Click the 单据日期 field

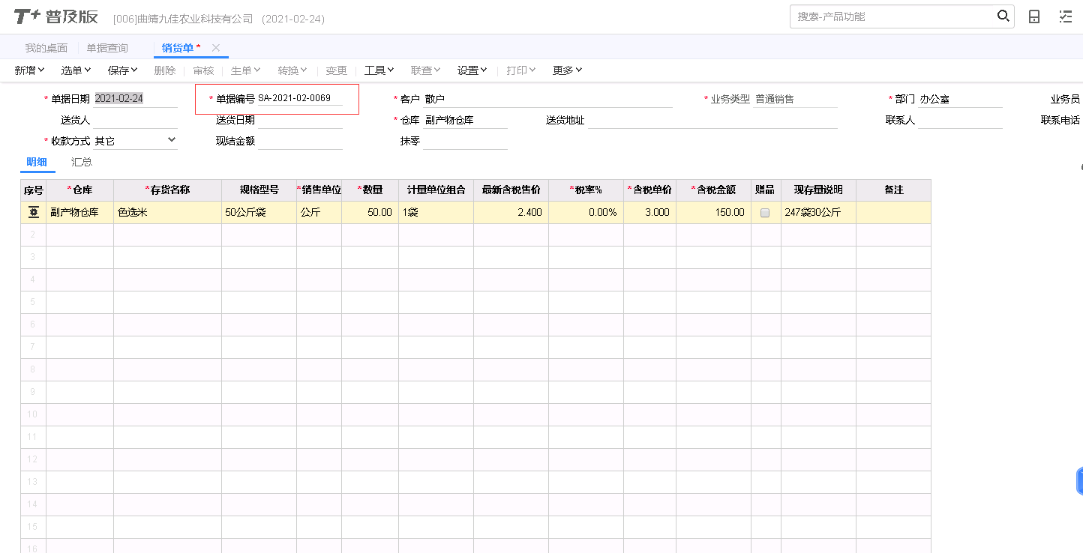[x=135, y=99]
